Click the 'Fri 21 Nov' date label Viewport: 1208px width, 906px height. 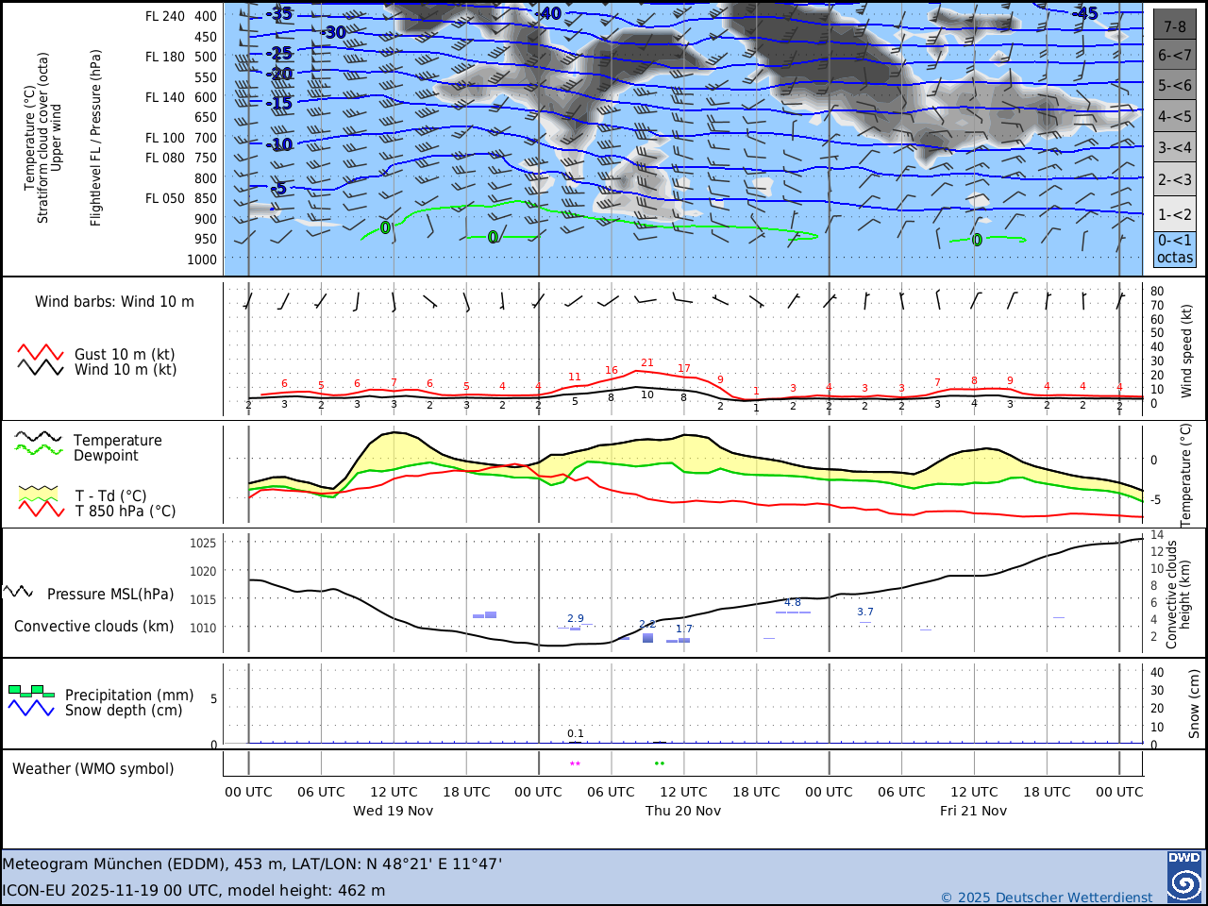(x=973, y=811)
